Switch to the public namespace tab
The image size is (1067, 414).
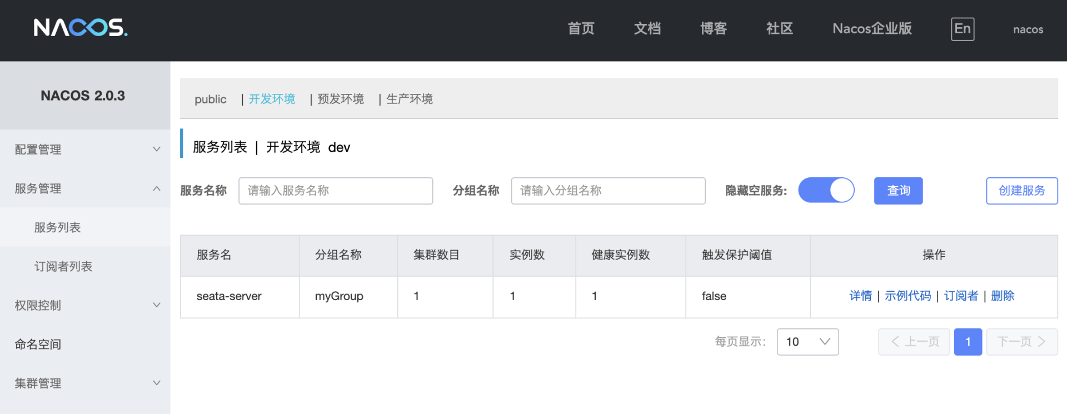tap(210, 99)
